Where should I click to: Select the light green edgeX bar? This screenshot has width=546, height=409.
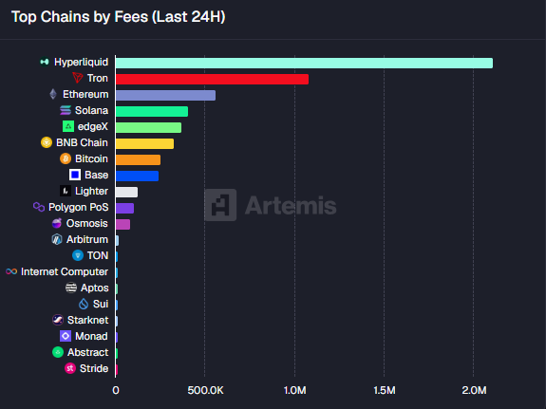click(x=149, y=128)
